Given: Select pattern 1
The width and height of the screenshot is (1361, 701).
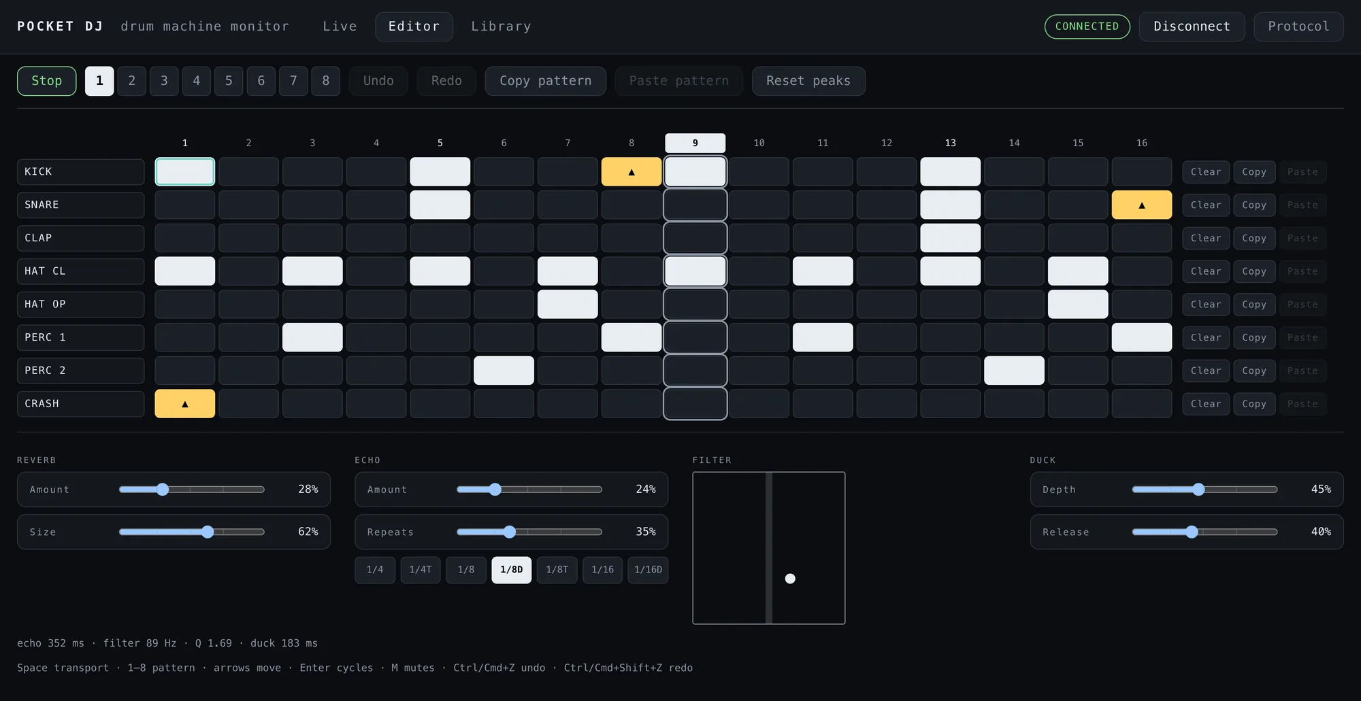Looking at the screenshot, I should [99, 81].
